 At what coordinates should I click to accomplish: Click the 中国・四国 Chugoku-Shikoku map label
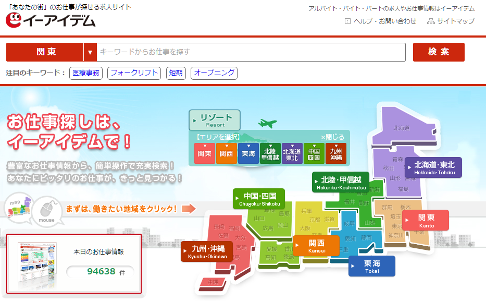pos(259,199)
